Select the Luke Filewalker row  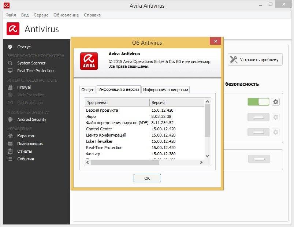coord(144,141)
